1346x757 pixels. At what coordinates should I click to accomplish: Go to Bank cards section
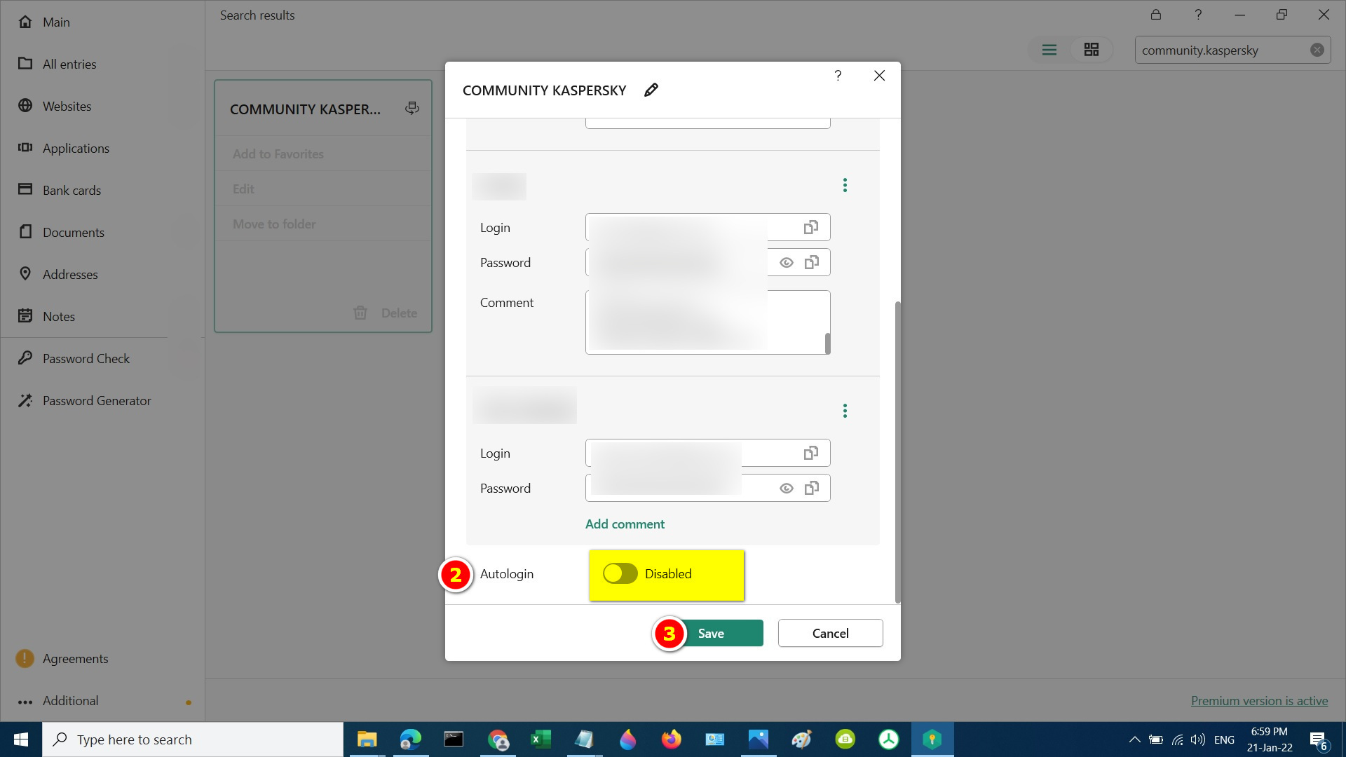[x=72, y=190]
